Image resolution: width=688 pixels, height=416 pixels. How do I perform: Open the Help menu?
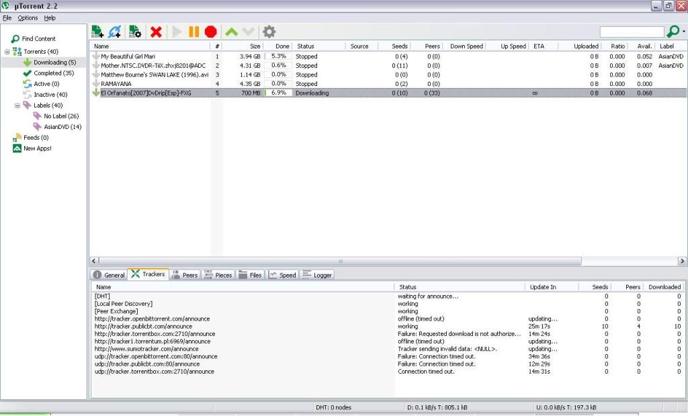tap(50, 18)
